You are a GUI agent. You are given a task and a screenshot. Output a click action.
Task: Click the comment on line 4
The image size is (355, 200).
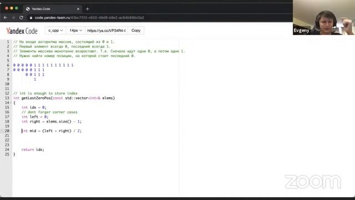(74, 56)
